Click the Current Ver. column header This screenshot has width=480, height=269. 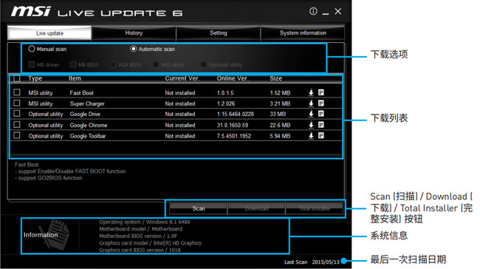point(182,78)
